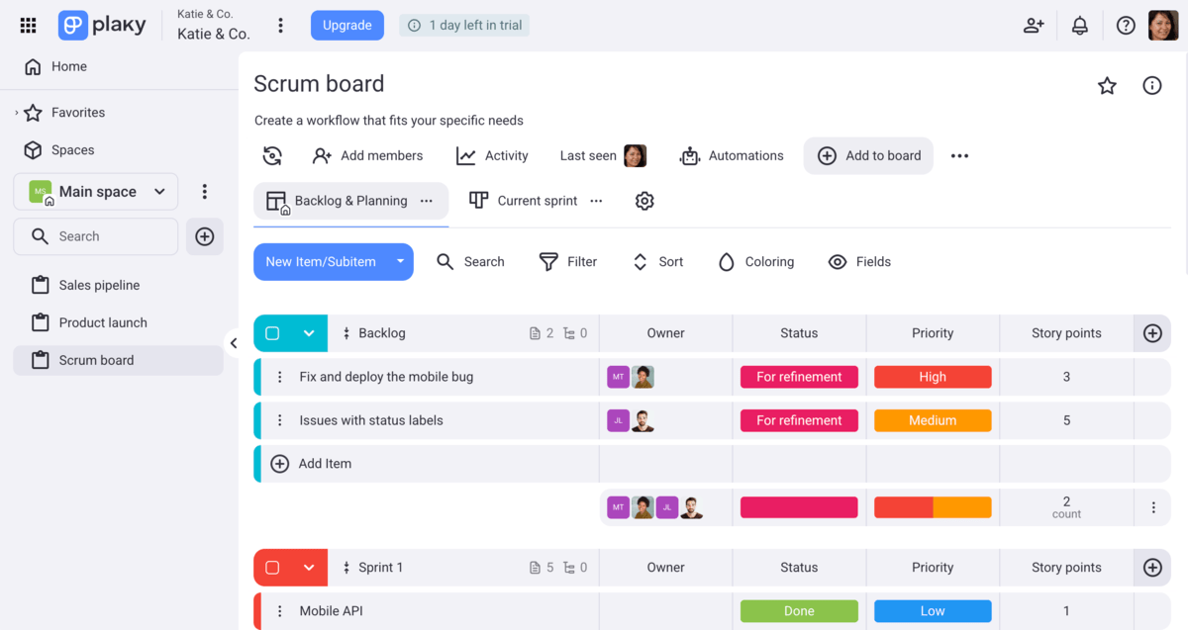This screenshot has height=630, width=1188.
Task: Open the board settings gear icon
Action: point(644,201)
